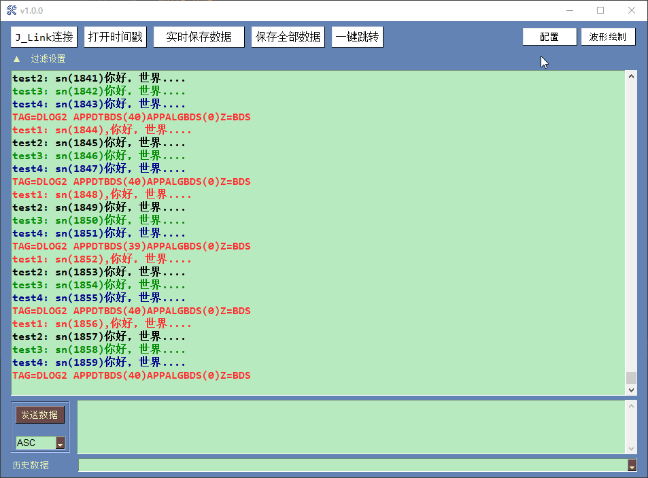This screenshot has height=478, width=648.
Task: Select log line test2: sn(1849)
Action: pyautogui.click(x=99, y=207)
